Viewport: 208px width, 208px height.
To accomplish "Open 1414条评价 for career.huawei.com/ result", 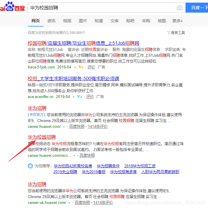I will click(98, 127).
